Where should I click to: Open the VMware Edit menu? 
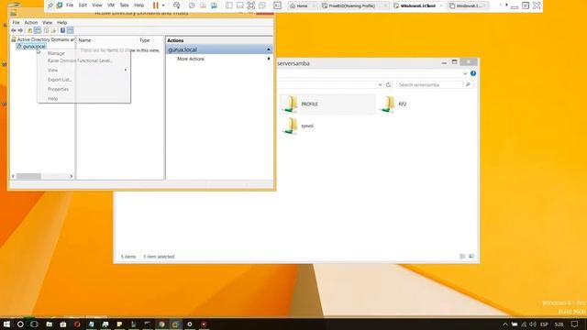pyautogui.click(x=83, y=5)
